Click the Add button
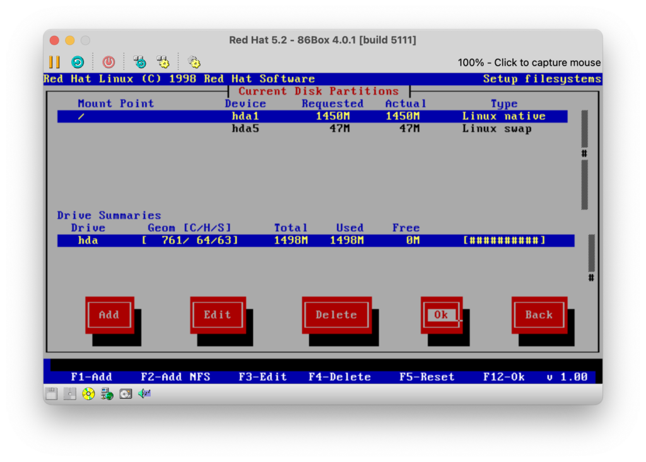This screenshot has height=462, width=646. coord(110,316)
